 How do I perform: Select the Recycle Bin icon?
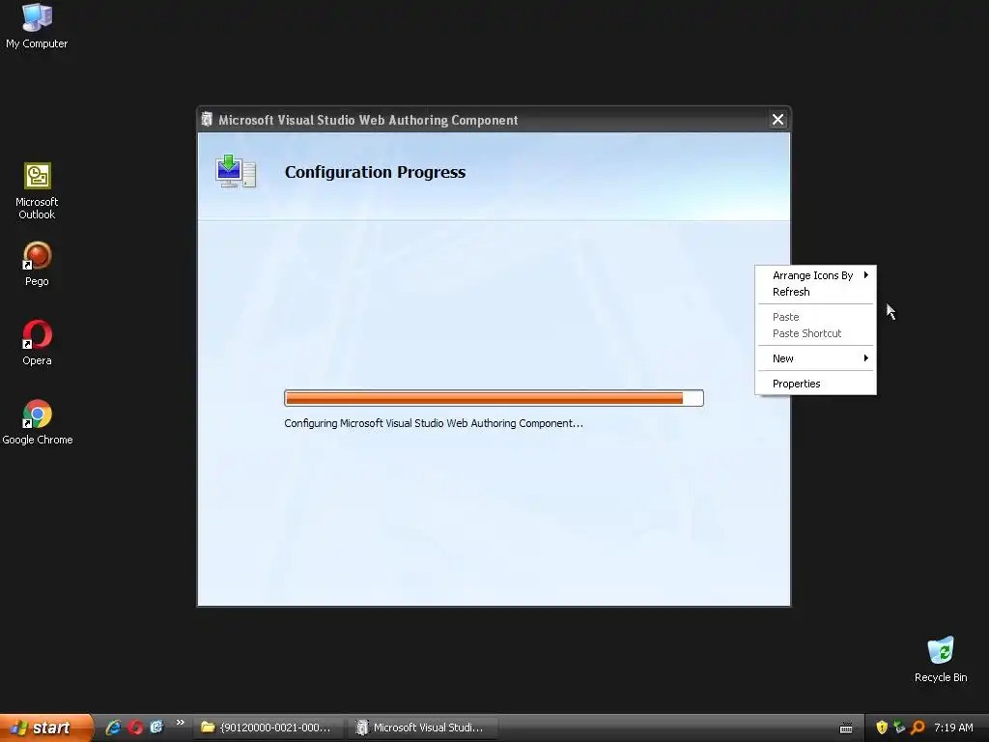[x=941, y=659]
